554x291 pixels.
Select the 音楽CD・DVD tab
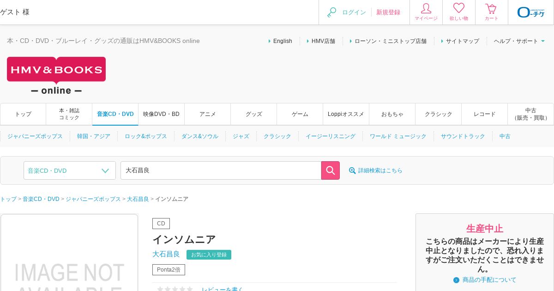115,114
